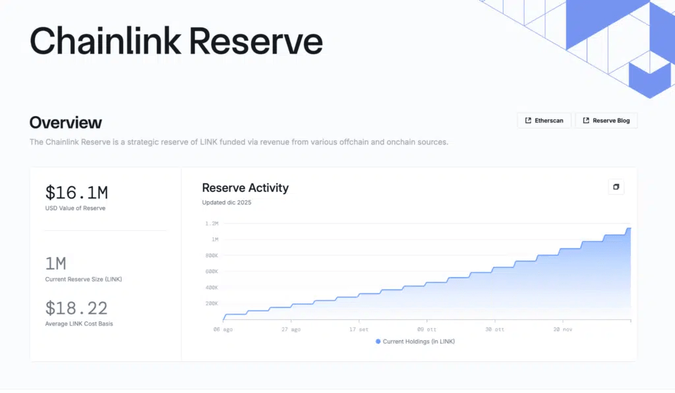675x393 pixels.
Task: Click the '17 set' x-axis label
Action: pyautogui.click(x=359, y=329)
